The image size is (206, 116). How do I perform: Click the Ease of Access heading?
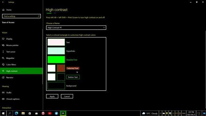[8, 23]
